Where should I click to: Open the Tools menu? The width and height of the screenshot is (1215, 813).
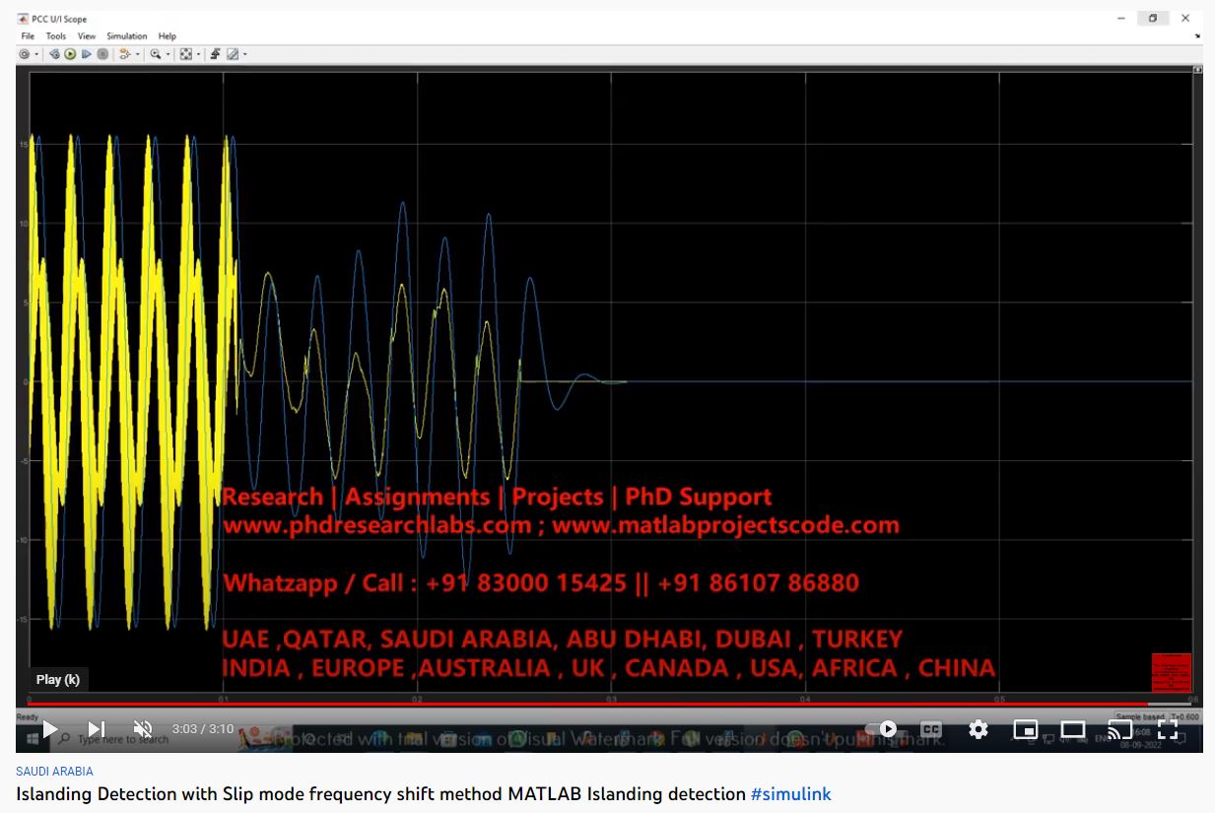click(x=56, y=36)
